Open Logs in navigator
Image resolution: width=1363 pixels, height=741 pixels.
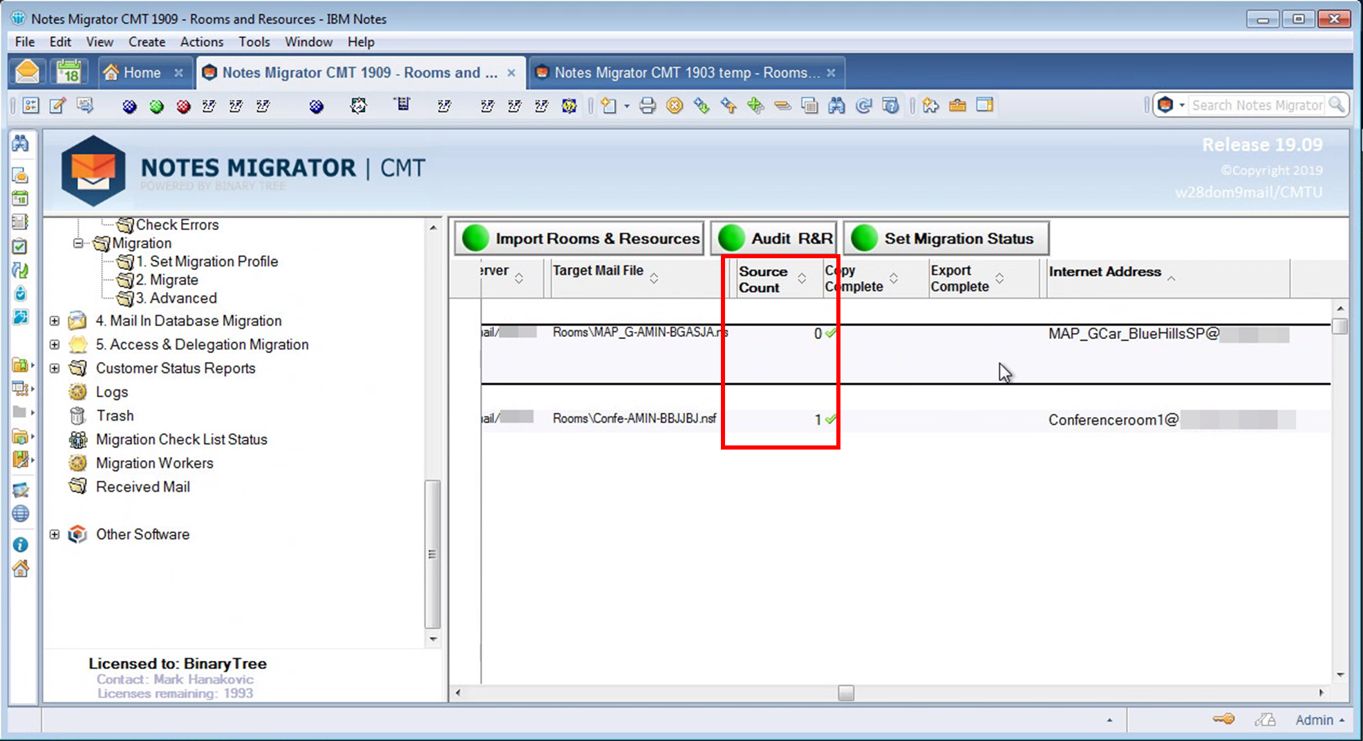pos(112,392)
